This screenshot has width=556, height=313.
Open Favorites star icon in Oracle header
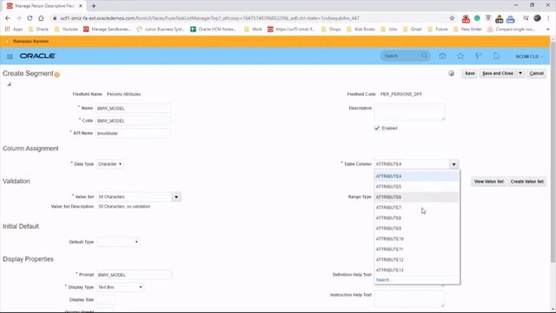point(460,56)
